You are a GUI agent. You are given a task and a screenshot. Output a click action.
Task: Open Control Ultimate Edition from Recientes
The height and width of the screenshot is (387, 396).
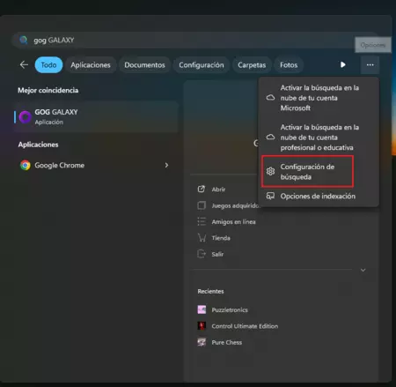(245, 326)
